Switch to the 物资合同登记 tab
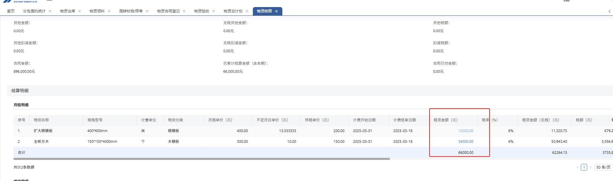Screen dimensions: 613x181 (x=168, y=11)
